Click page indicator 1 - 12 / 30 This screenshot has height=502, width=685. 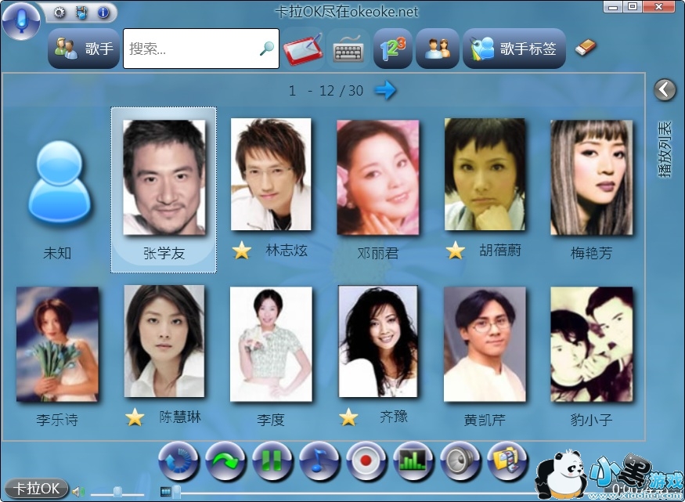pyautogui.click(x=326, y=90)
